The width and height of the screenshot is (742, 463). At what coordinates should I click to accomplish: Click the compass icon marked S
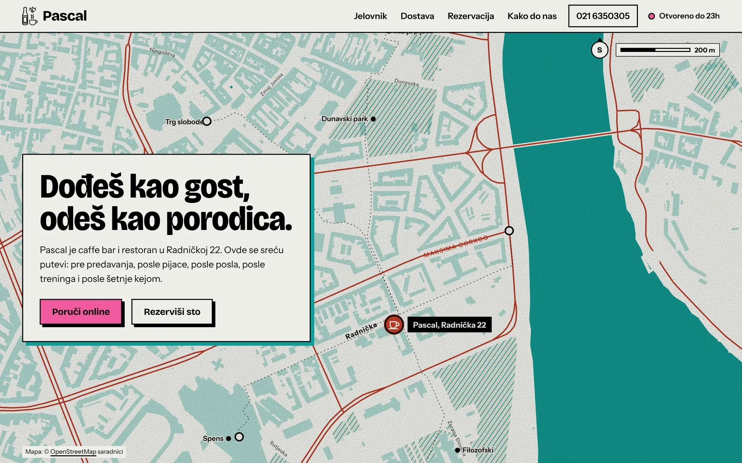pyautogui.click(x=599, y=50)
